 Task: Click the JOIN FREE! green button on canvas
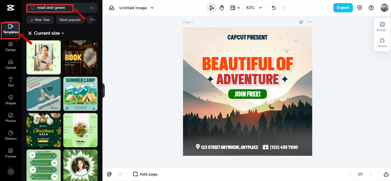point(247,94)
